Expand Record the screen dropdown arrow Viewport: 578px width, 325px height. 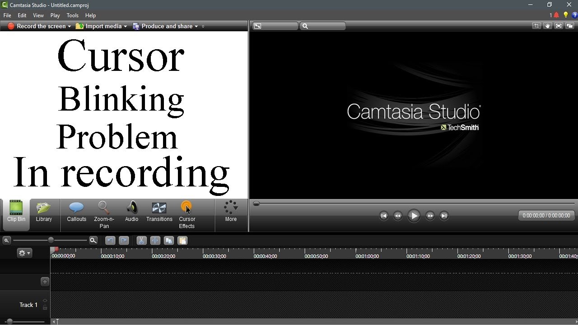pos(70,27)
